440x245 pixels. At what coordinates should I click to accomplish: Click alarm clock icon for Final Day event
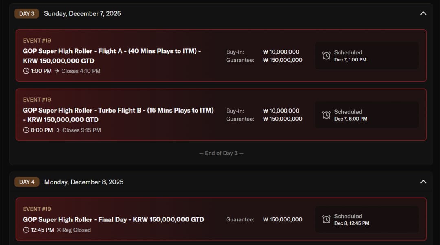(326, 219)
